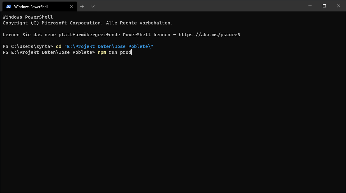Click the "PS C:\Users\synta>" prompt
Image resolution: width=346 pixels, height=193 pixels.
[x=28, y=46]
